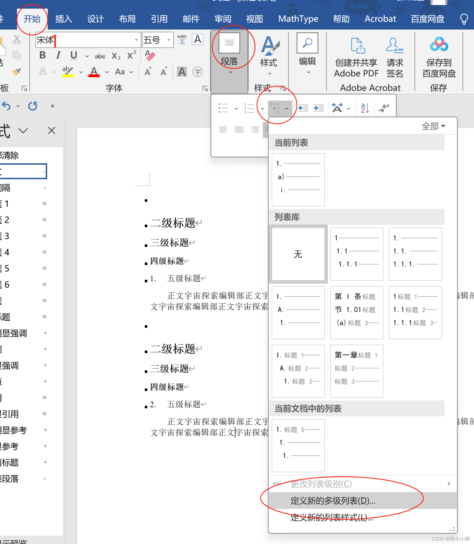Click the cut scissors icon
The width and height of the screenshot is (474, 544).
(17, 40)
